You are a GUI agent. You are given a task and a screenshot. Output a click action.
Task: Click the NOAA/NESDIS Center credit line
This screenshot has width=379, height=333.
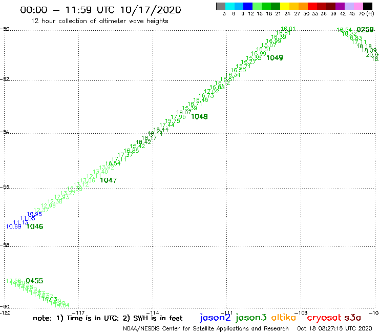point(206,329)
